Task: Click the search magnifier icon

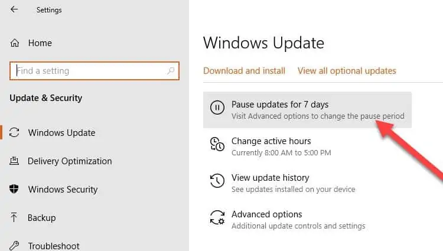Action: (x=171, y=71)
